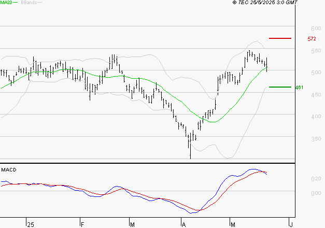325x228 pixels.
Task: Click the MA20 legend label
Action: [x=6, y=3]
